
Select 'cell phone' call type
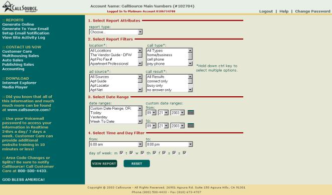[x=167, y=59]
